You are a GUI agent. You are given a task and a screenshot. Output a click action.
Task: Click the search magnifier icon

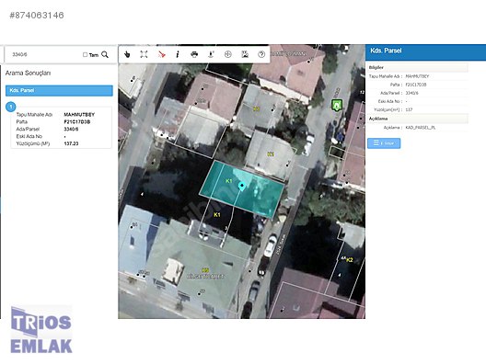(105, 54)
